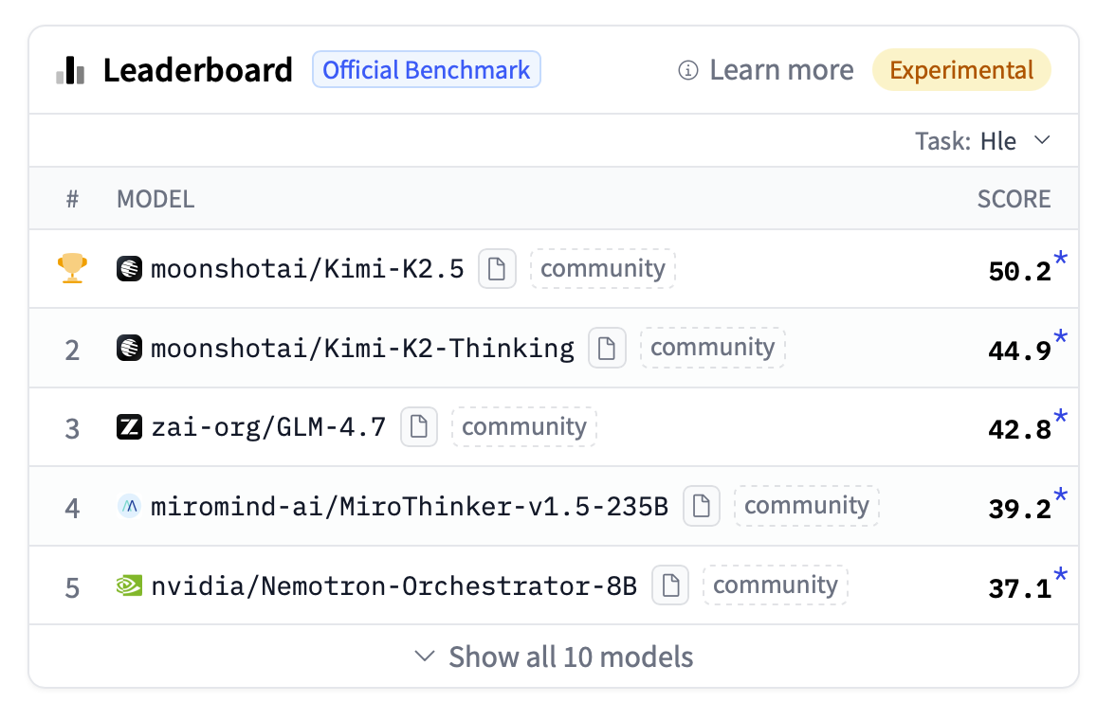
Task: Click the Learn more link
Action: 781,71
